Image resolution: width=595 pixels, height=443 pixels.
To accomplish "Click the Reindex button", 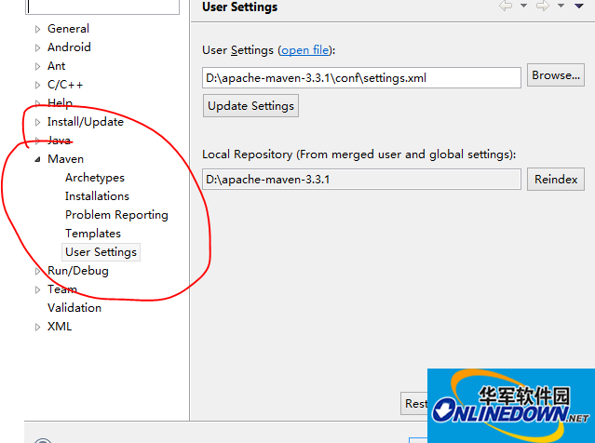I will [x=556, y=179].
